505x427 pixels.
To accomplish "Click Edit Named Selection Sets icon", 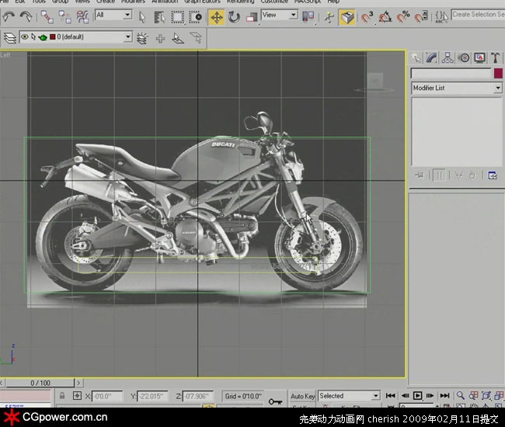I will pyautogui.click(x=441, y=17).
